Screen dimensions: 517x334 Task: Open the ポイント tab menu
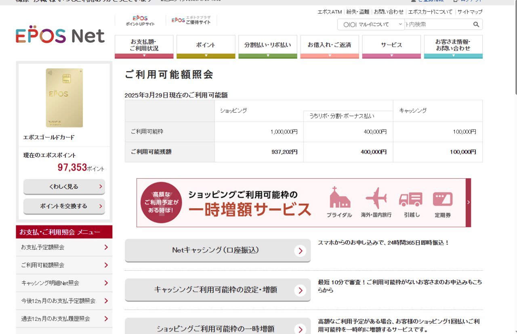point(206,46)
